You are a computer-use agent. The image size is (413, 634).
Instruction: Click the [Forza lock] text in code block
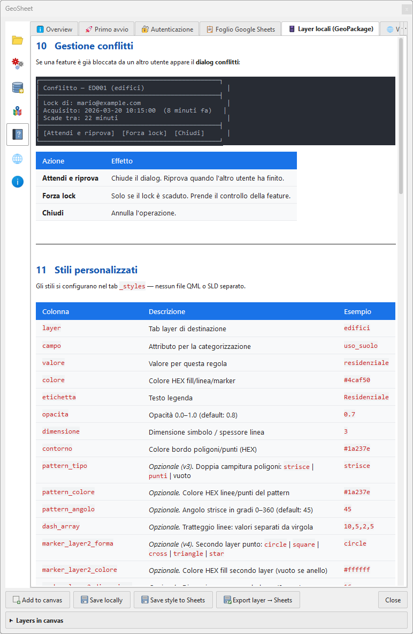[x=144, y=133]
